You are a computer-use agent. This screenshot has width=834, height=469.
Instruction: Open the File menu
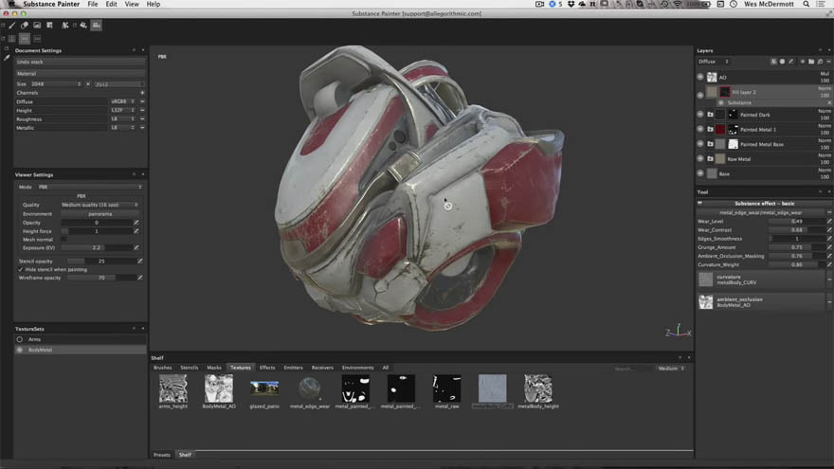coord(93,4)
